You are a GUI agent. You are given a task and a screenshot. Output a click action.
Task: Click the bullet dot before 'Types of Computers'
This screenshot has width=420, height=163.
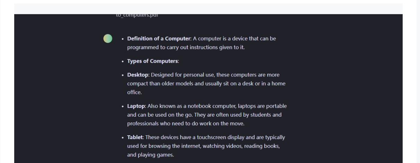(123, 62)
